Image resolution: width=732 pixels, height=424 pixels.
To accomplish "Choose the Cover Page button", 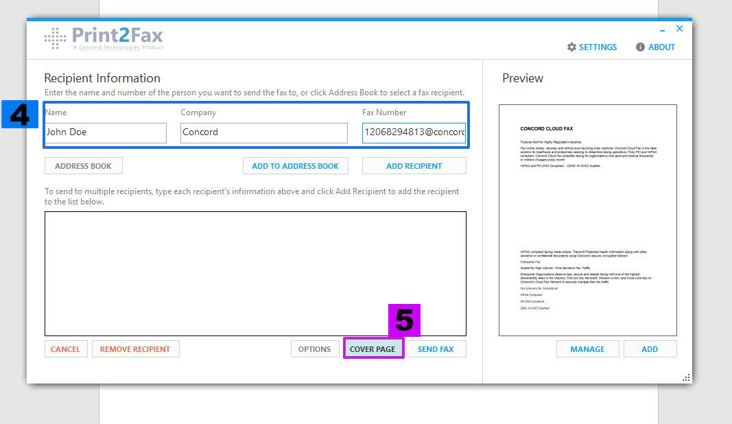I will point(373,349).
